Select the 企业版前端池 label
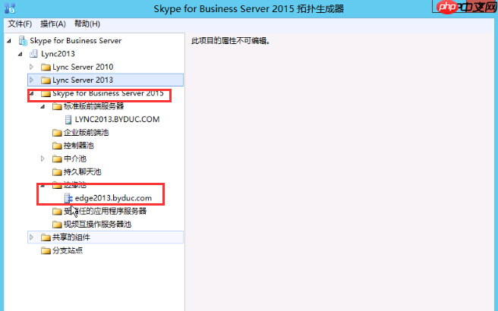Screen dimensions: 498x311 [86, 133]
